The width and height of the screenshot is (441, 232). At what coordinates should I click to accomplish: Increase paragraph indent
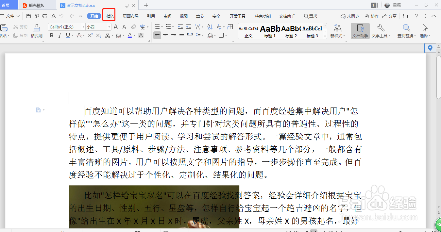[x=188, y=27]
